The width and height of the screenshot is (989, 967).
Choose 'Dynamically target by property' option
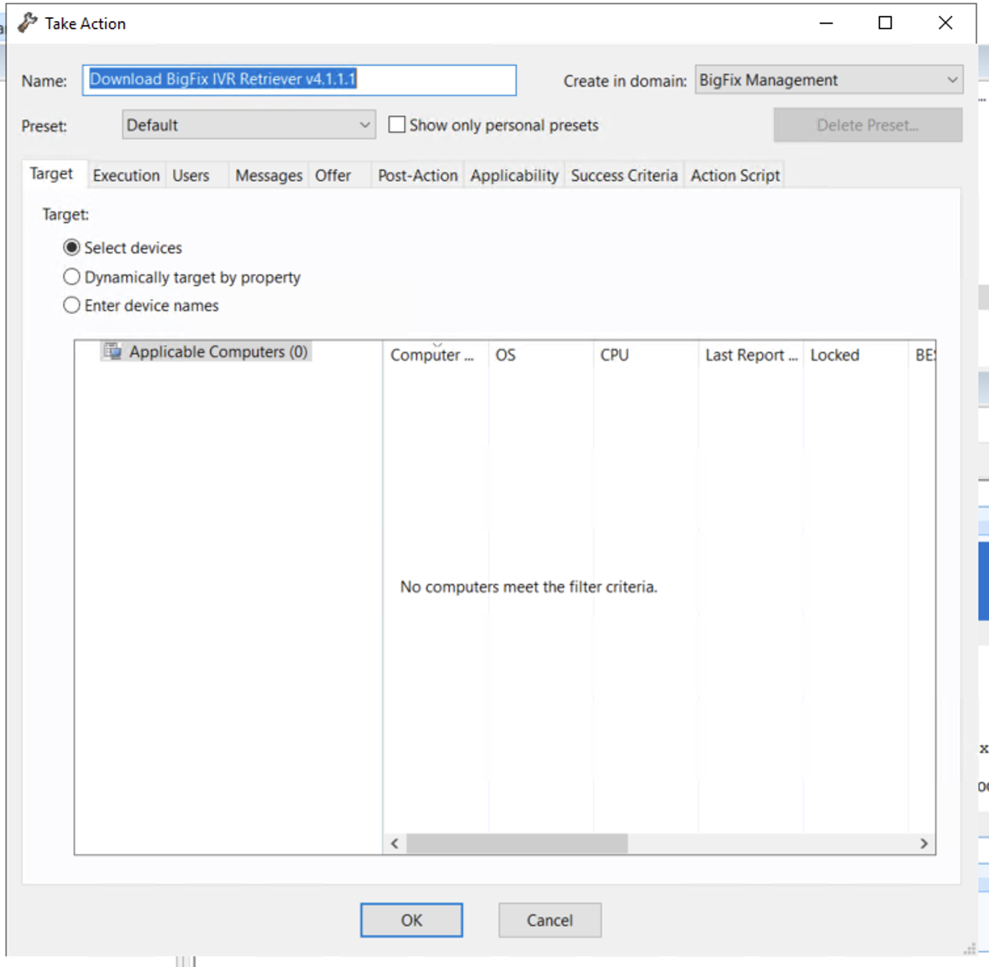coord(71,277)
